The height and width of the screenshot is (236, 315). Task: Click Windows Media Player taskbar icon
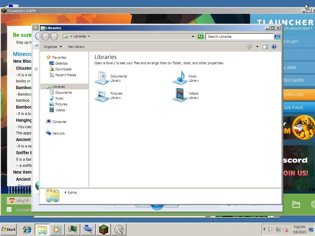click(x=57, y=229)
